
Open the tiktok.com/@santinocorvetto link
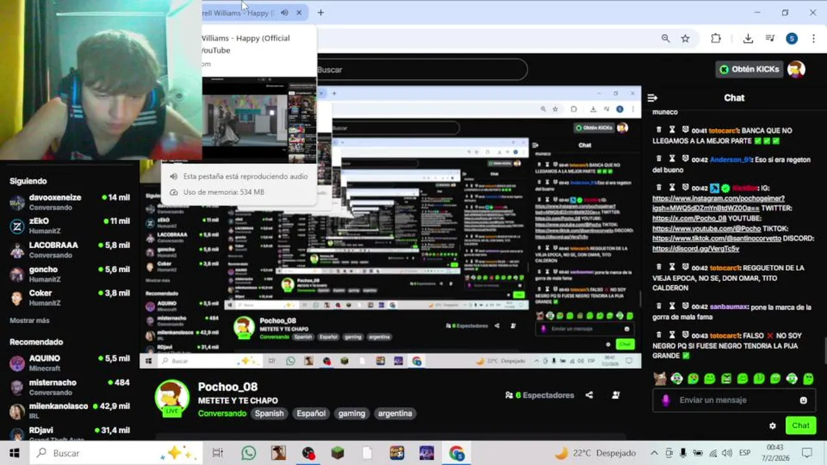pos(717,238)
